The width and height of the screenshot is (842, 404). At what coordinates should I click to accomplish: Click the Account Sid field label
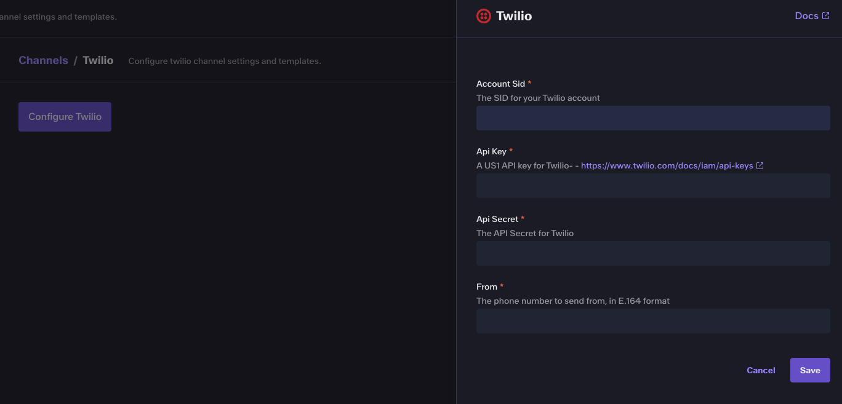500,84
